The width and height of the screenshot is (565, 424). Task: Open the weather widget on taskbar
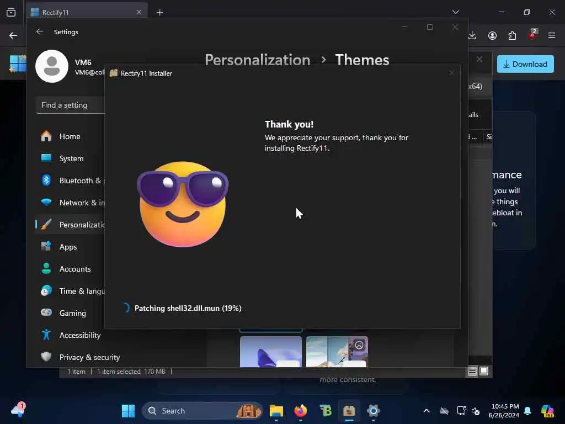tap(18, 410)
